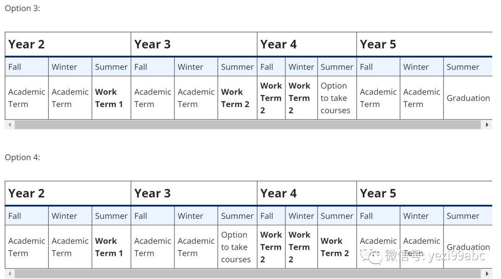The width and height of the screenshot is (501, 279).
Task: Click left arrow of Option 4 scrollbar
Action: tap(10, 273)
